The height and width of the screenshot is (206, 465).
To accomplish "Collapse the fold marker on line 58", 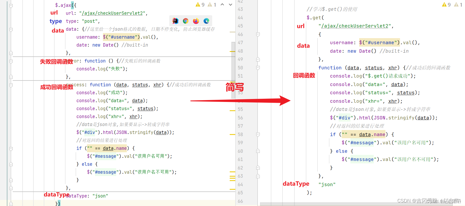I will coord(258,135).
